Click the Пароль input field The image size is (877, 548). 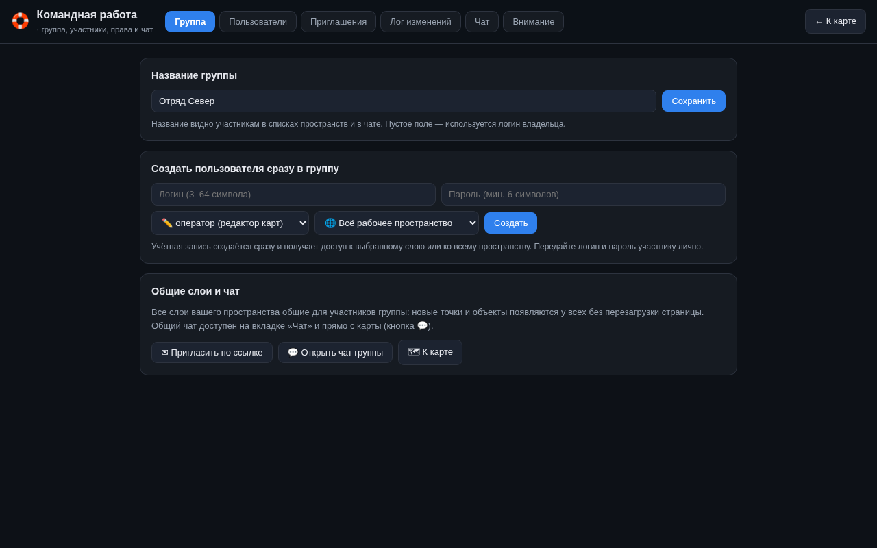coord(583,194)
